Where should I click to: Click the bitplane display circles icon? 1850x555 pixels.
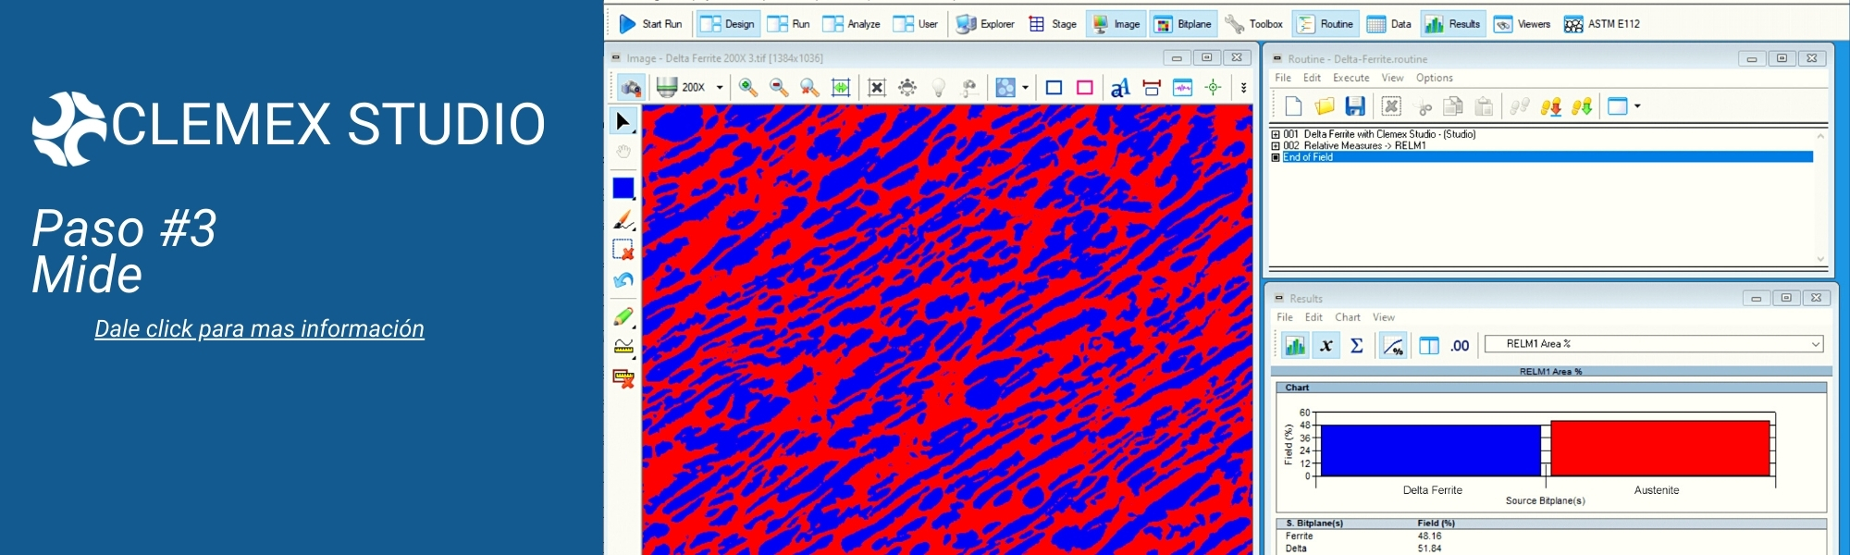[x=1005, y=88]
